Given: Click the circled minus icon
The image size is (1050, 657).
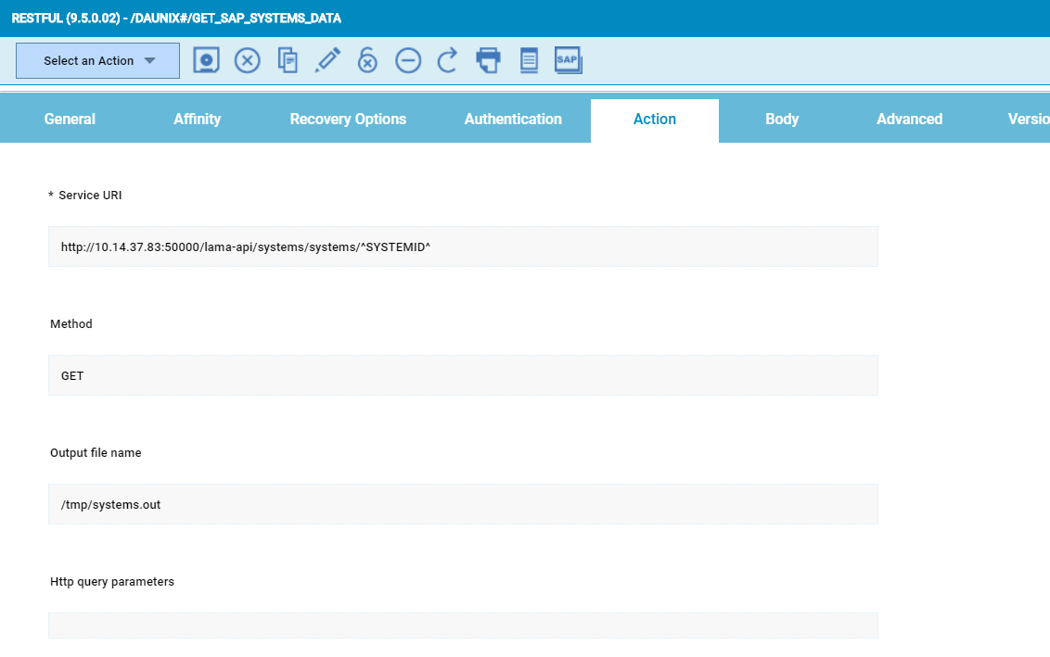Looking at the screenshot, I should [x=408, y=60].
